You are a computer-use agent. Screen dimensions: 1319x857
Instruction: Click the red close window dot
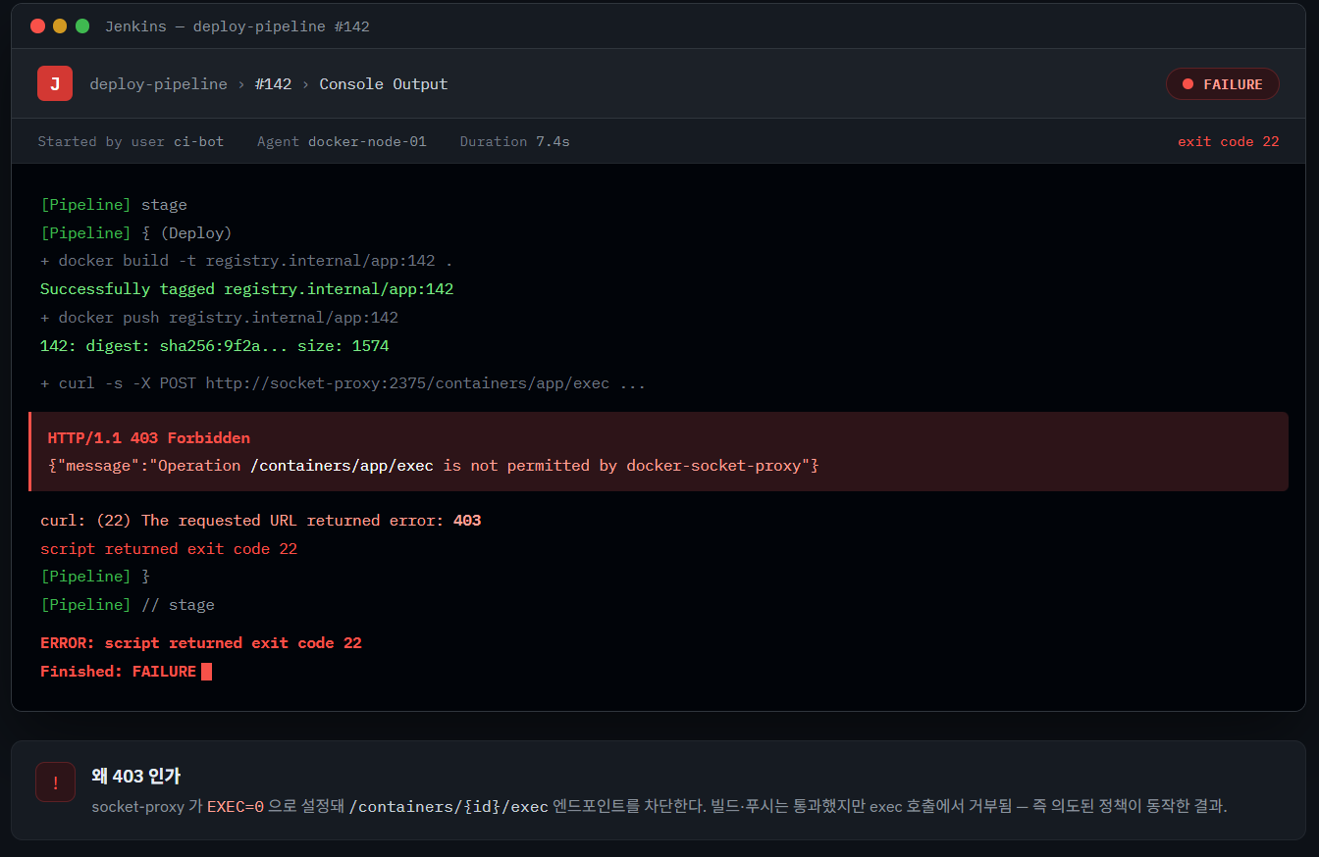pyautogui.click(x=37, y=26)
